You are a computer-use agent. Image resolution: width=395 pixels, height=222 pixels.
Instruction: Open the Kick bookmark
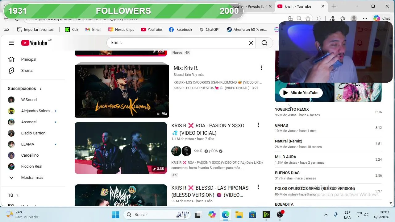pos(72,30)
